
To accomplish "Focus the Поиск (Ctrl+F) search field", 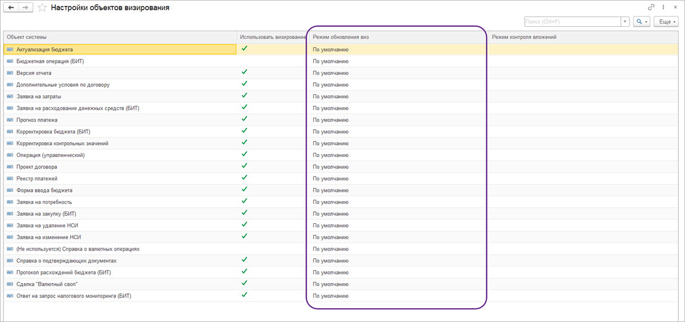I will (572, 21).
